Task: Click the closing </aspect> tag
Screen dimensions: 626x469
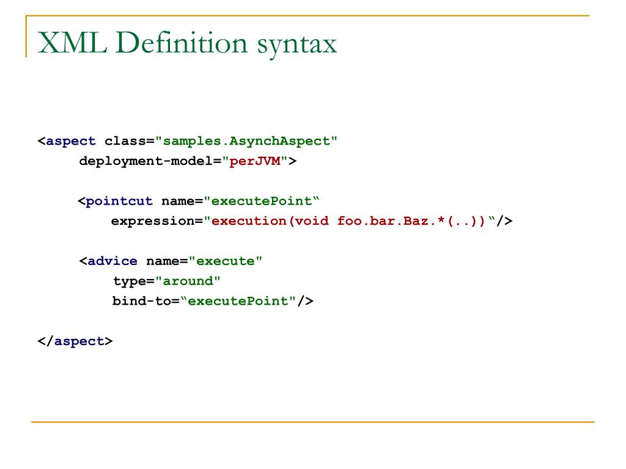Action: (x=75, y=341)
